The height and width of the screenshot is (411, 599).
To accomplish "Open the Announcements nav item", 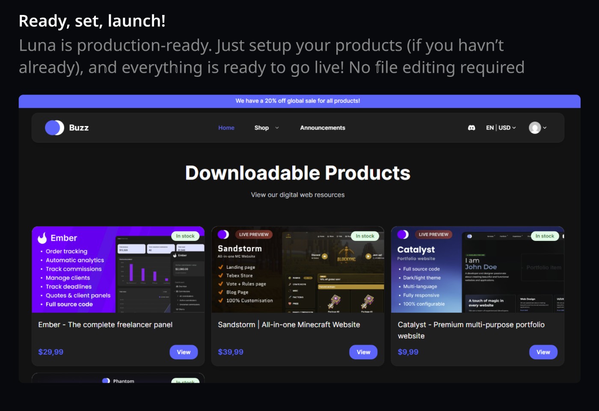I will pyautogui.click(x=322, y=128).
